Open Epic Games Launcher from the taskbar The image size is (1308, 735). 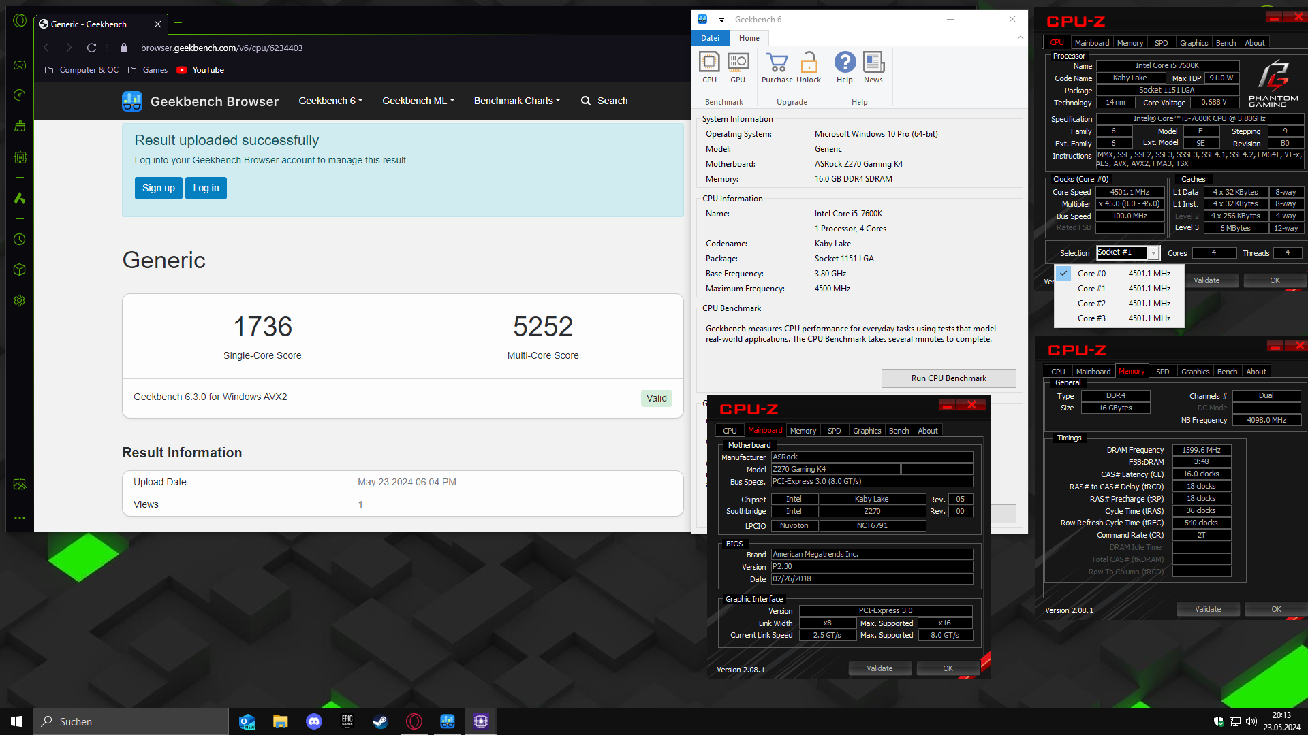coord(347,721)
